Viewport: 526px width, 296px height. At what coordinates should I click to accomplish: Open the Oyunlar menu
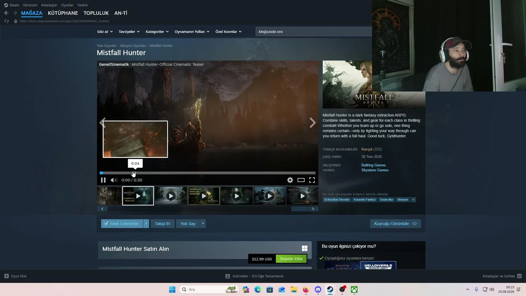point(67,5)
